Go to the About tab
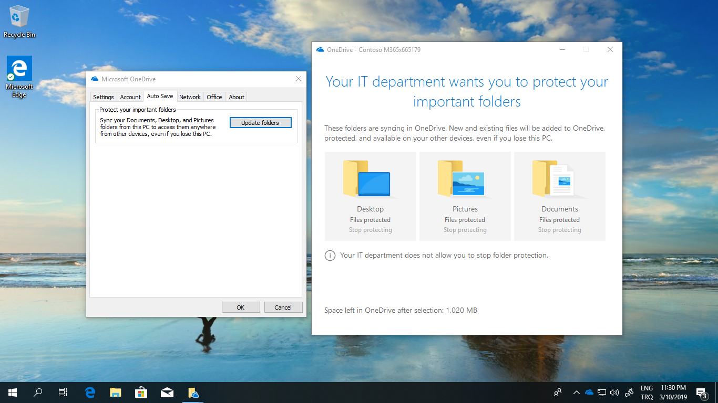Screen dimensions: 718x403 [237, 97]
